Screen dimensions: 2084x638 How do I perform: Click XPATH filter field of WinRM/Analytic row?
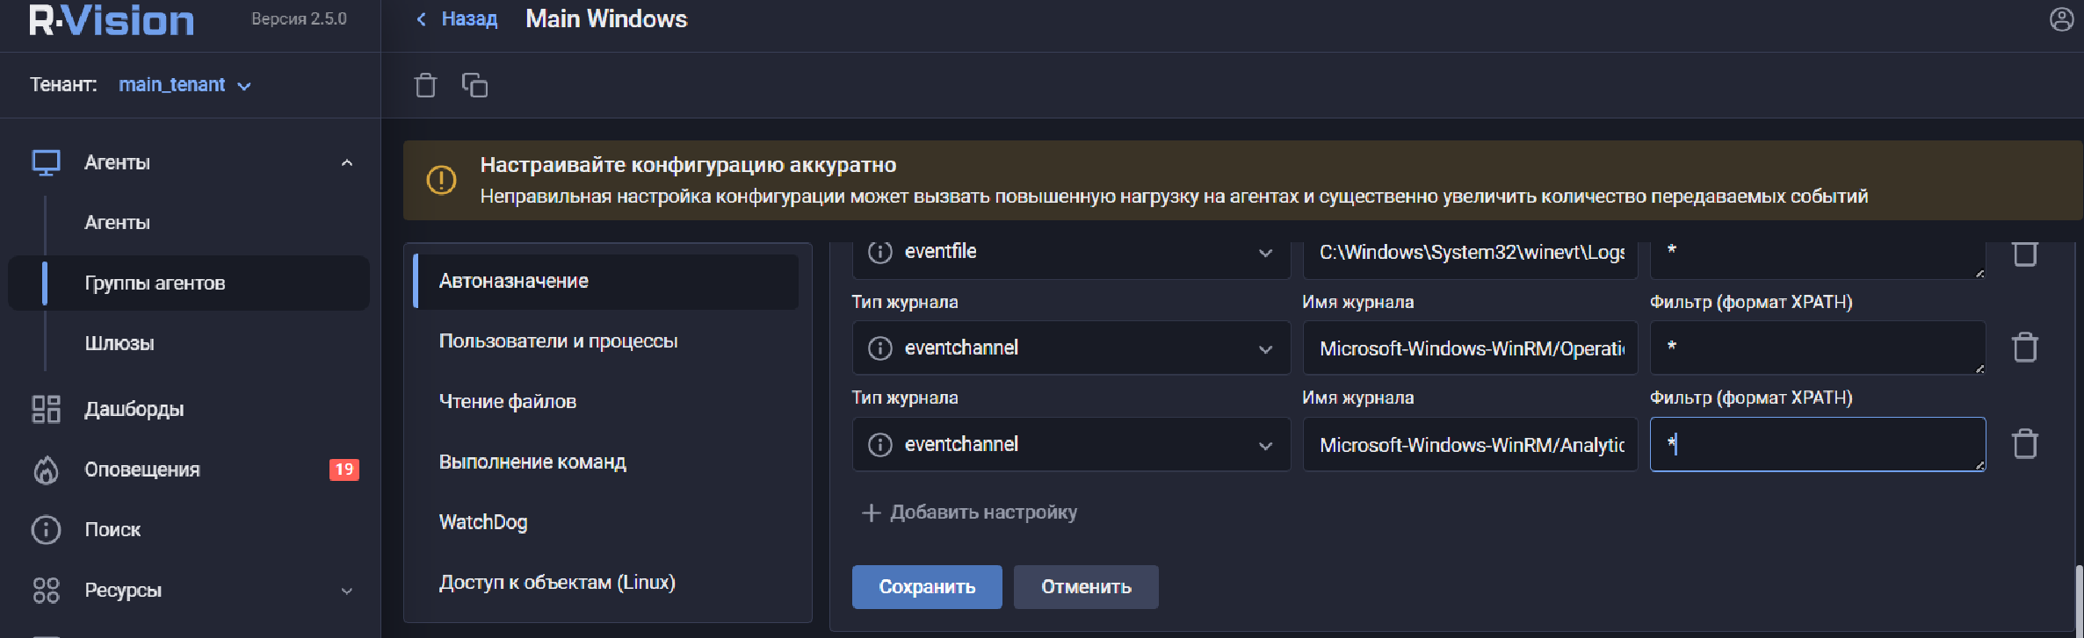coord(1818,444)
